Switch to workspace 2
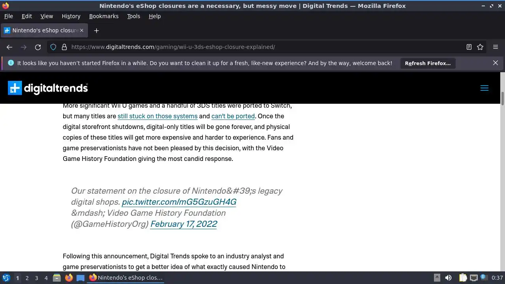 [27, 278]
